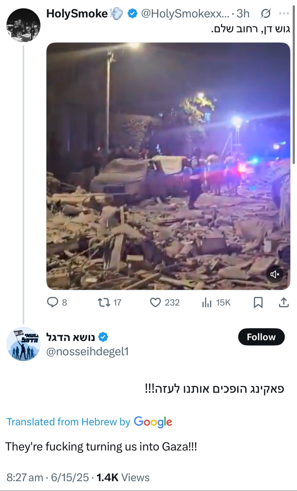The image size is (297, 491).
Task: Open the @nosseihdegel1 handle
Action: pos(87,352)
